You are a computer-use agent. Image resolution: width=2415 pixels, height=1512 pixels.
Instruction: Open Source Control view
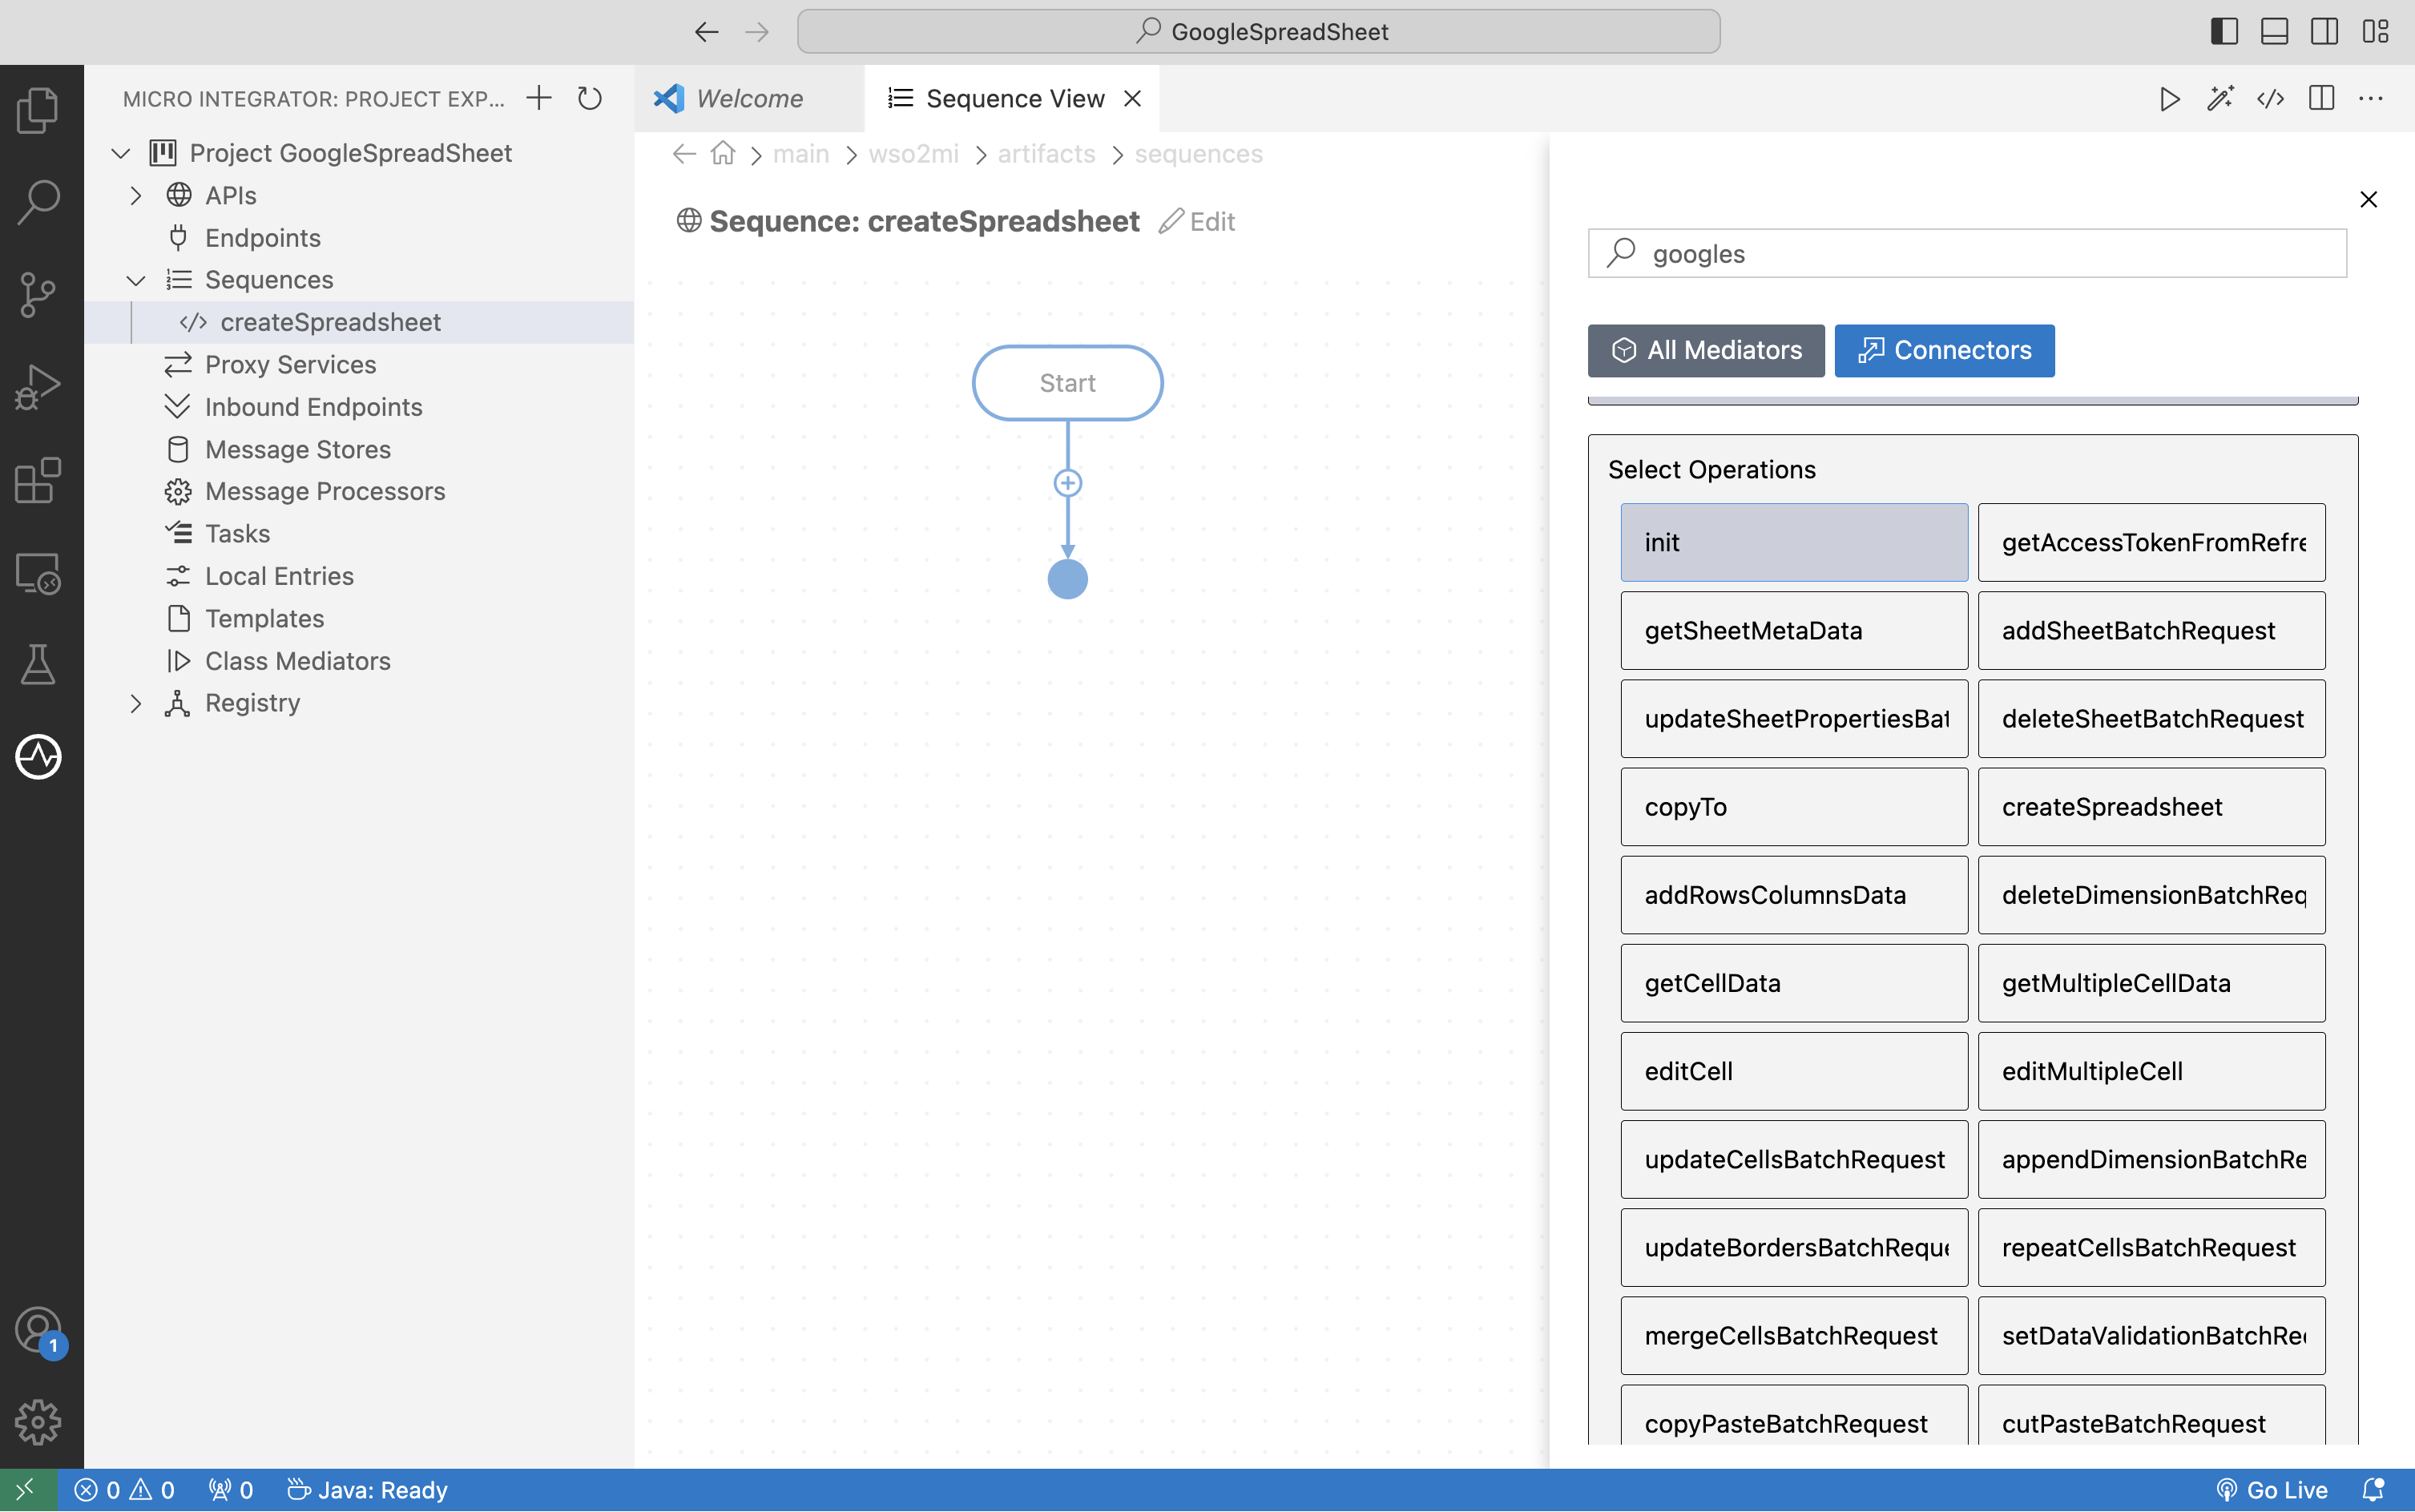tap(38, 294)
